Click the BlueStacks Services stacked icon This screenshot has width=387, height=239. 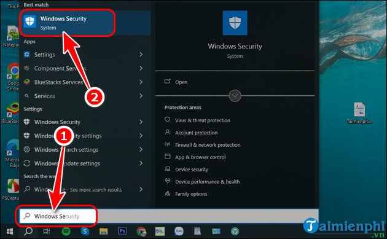coord(26,82)
